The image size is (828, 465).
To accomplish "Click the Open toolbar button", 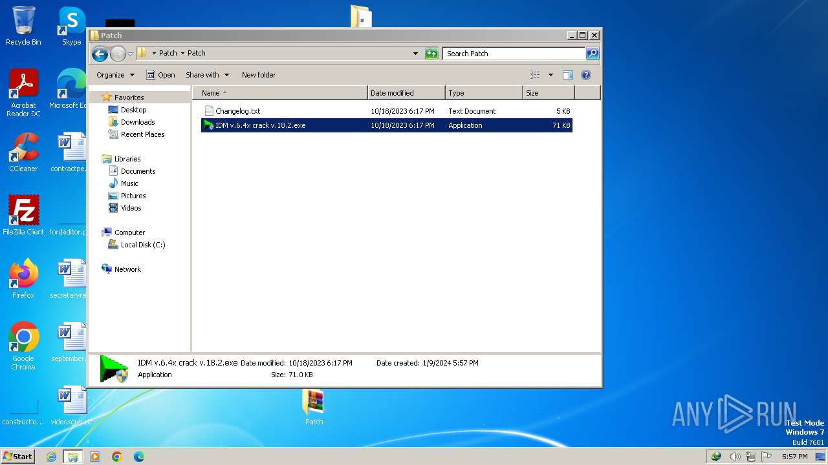I will coord(160,75).
